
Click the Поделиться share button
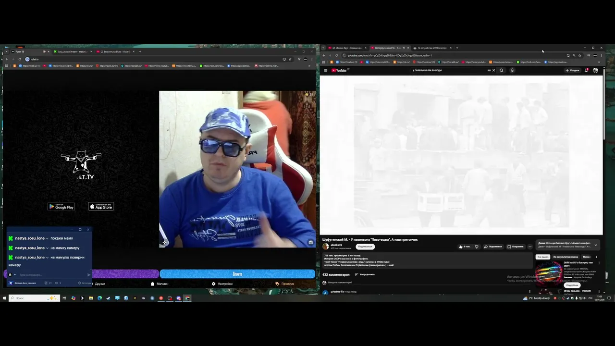point(493,247)
